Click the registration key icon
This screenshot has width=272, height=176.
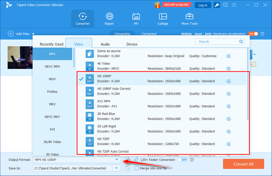coord(217,5)
